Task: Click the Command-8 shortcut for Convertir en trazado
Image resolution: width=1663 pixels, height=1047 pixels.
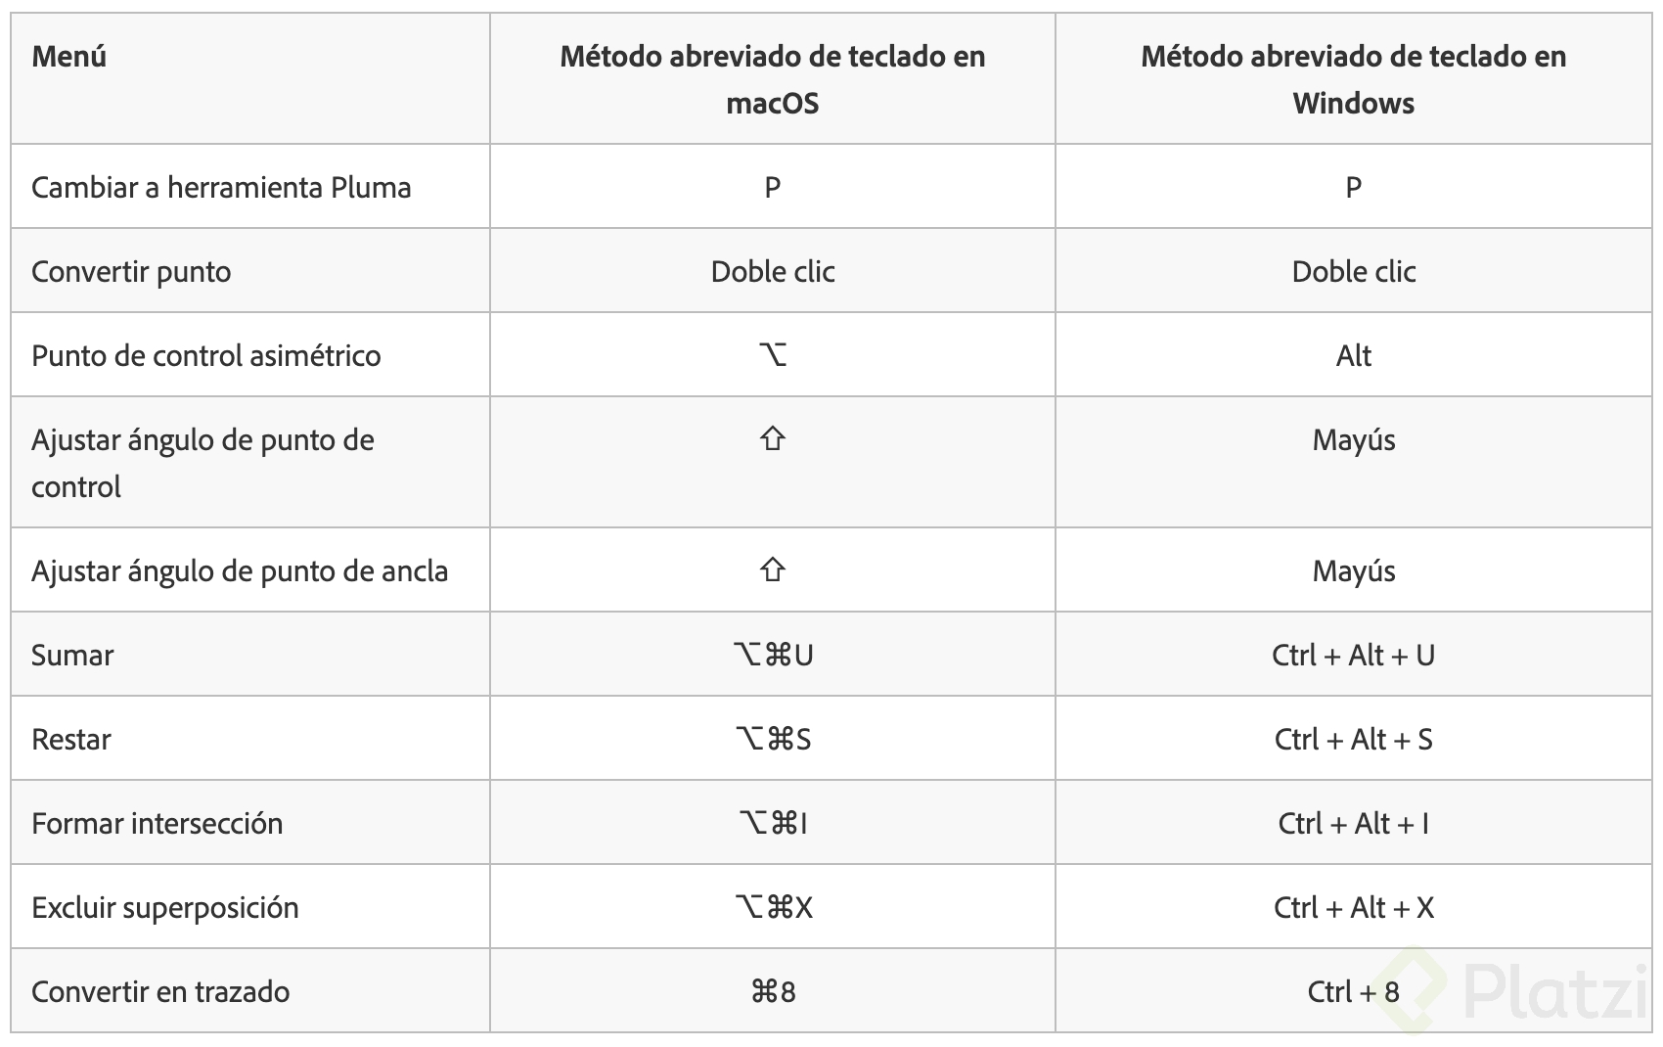Action: pyautogui.click(x=773, y=991)
